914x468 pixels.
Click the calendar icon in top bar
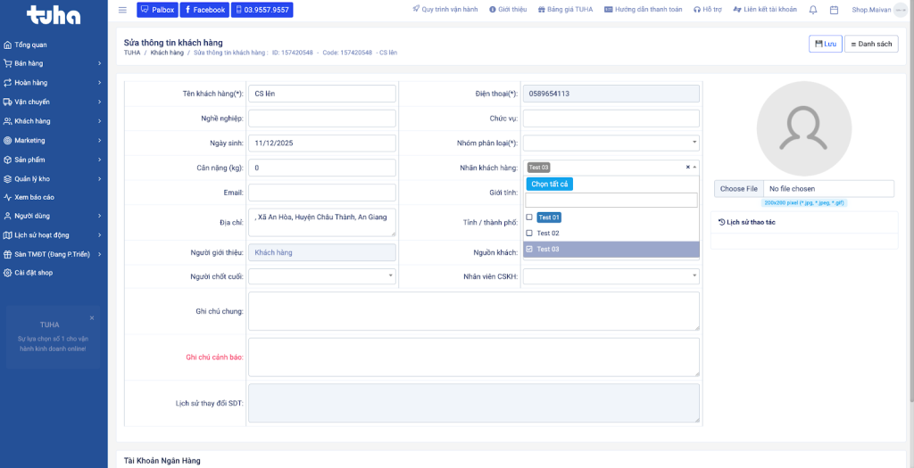click(x=834, y=10)
